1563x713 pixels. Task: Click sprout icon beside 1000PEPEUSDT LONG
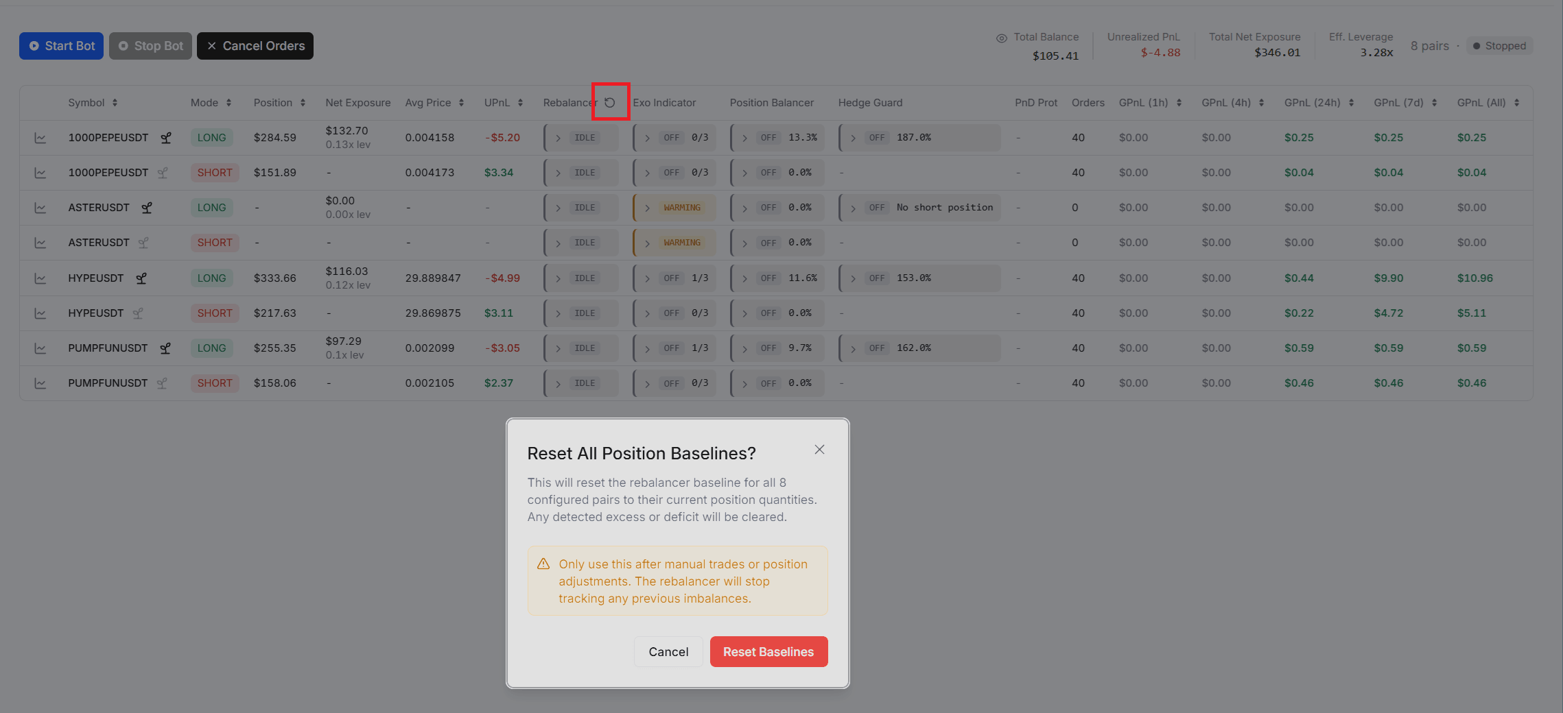pyautogui.click(x=166, y=138)
